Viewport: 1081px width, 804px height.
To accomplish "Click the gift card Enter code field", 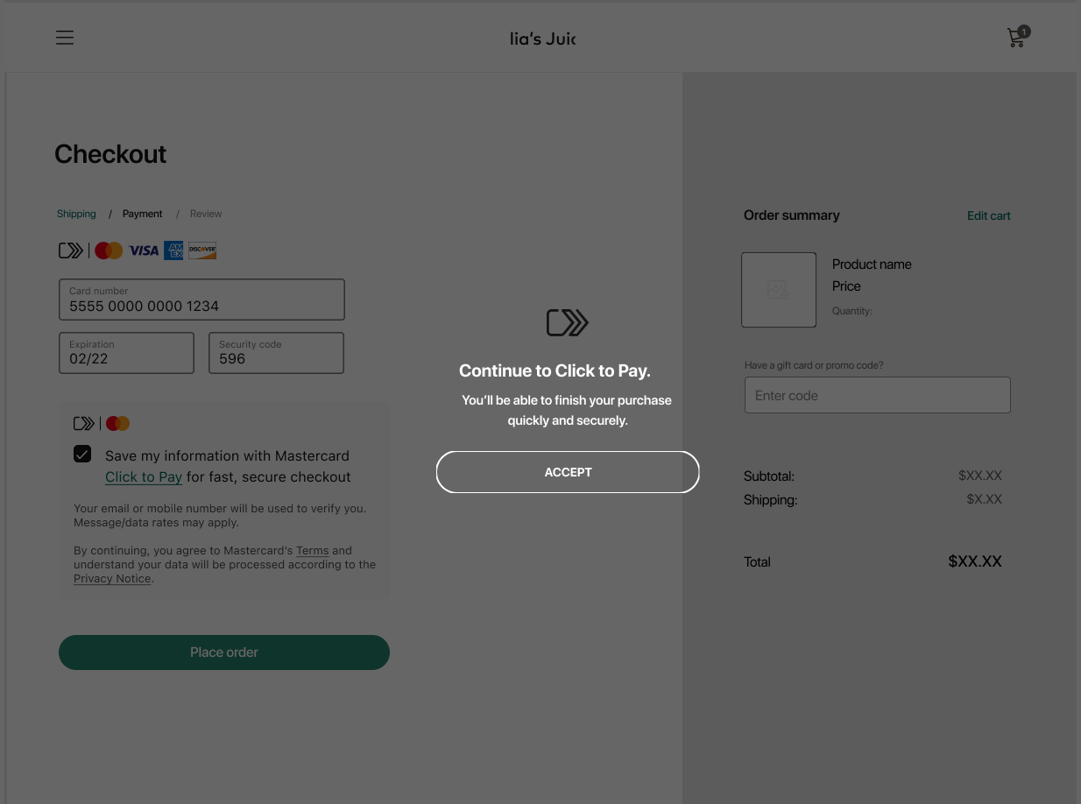I will [x=877, y=396].
